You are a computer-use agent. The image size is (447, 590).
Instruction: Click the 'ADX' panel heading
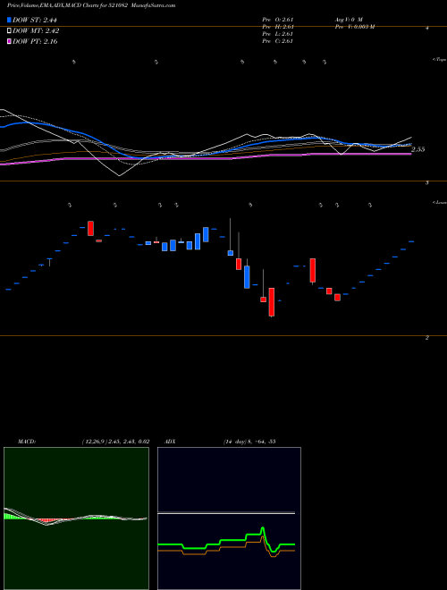[x=170, y=442]
